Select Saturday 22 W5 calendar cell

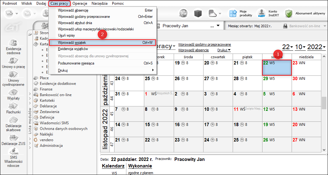click(277, 68)
